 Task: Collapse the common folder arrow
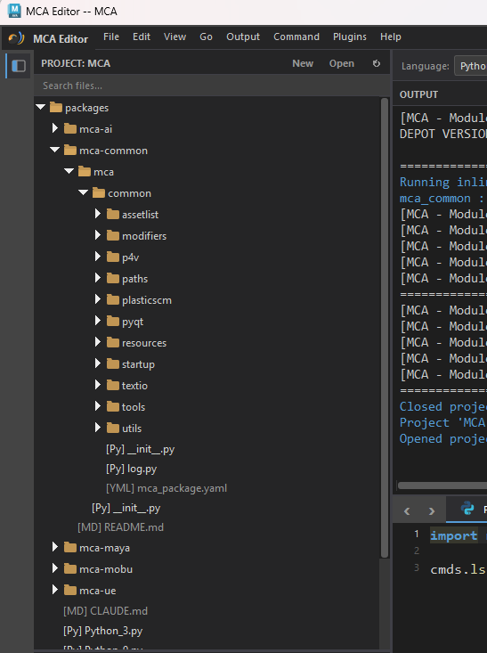click(84, 192)
